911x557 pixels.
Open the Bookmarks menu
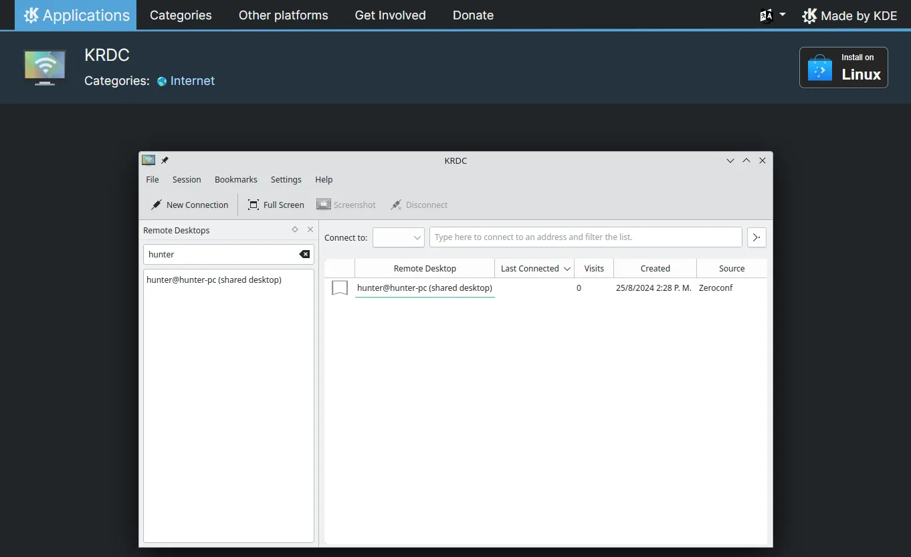[x=235, y=180]
